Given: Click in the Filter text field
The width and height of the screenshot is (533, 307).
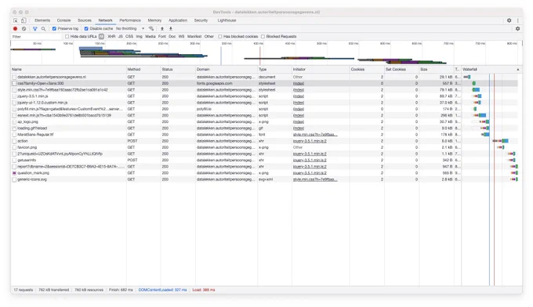Looking at the screenshot, I should [36, 36].
